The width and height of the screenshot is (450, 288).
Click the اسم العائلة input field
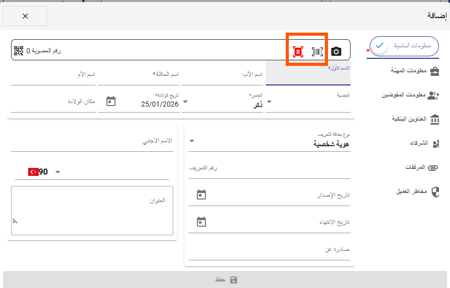[139, 76]
